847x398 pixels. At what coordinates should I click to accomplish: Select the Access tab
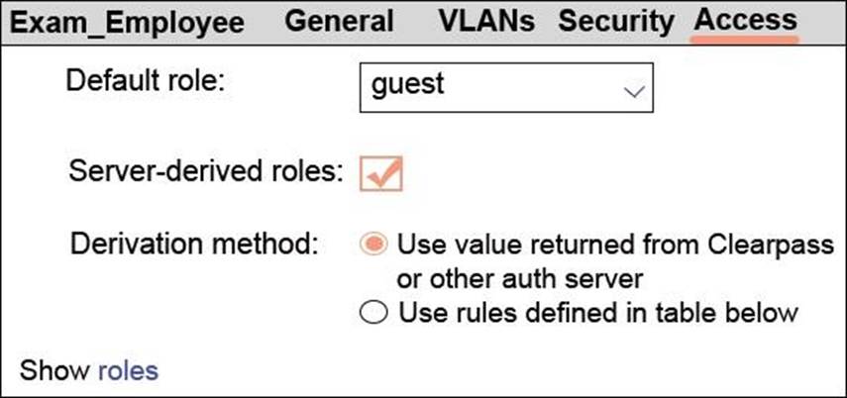[x=746, y=21]
